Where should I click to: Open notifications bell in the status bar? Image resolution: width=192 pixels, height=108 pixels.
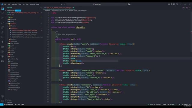click(190, 105)
